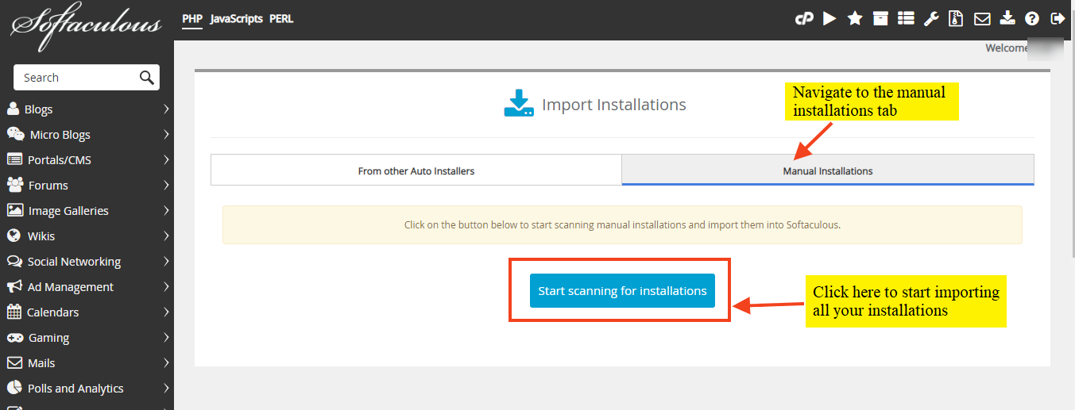Click the Blogs person icon

click(13, 109)
